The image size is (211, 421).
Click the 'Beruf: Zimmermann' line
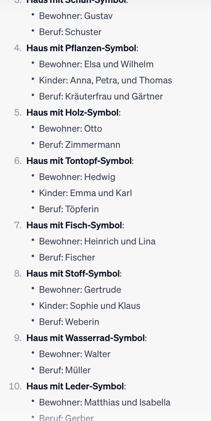(x=80, y=145)
